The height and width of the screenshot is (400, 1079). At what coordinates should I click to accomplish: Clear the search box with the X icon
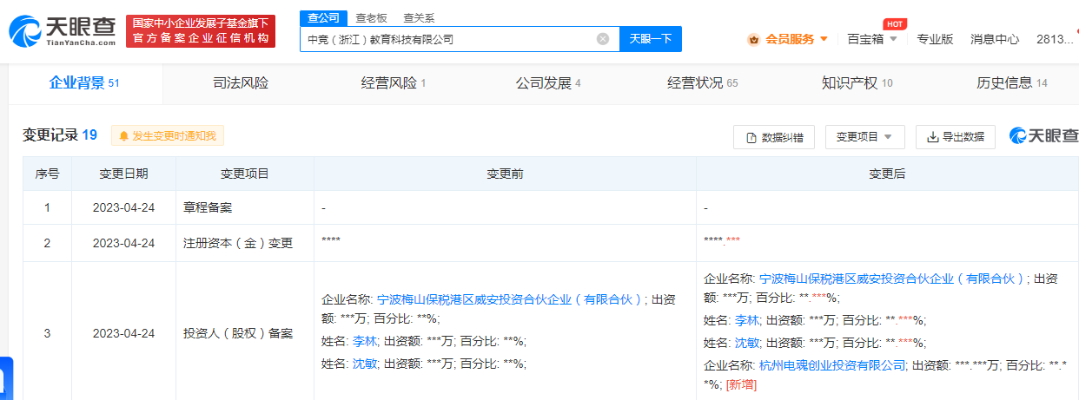[603, 39]
